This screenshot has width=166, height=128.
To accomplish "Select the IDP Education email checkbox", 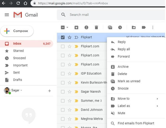I will (63, 74).
